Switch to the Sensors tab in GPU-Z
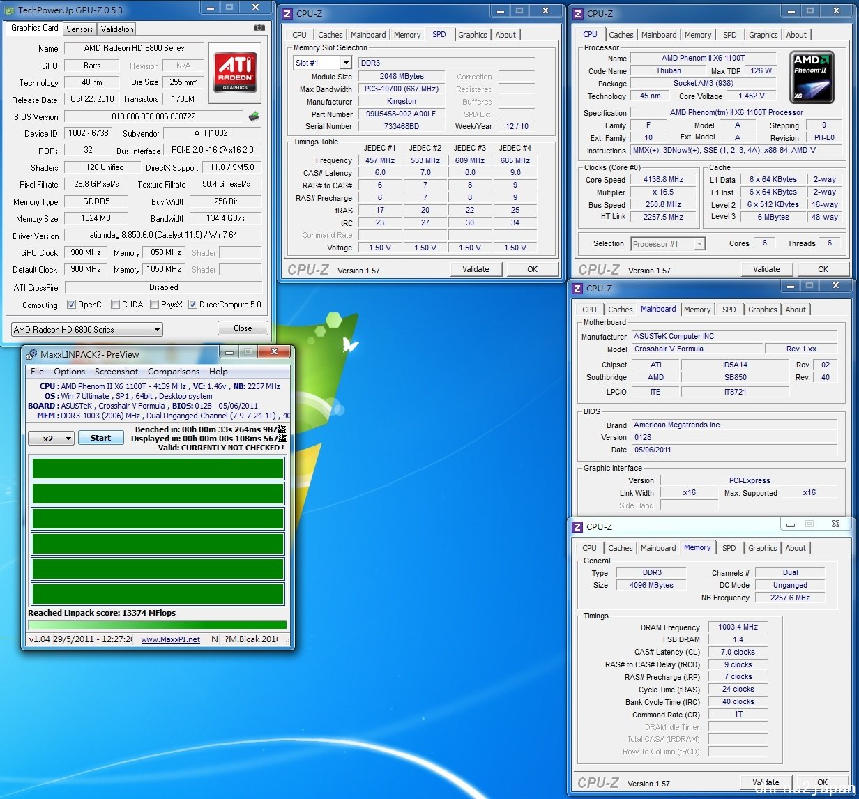The width and height of the screenshot is (859, 799). tap(79, 29)
